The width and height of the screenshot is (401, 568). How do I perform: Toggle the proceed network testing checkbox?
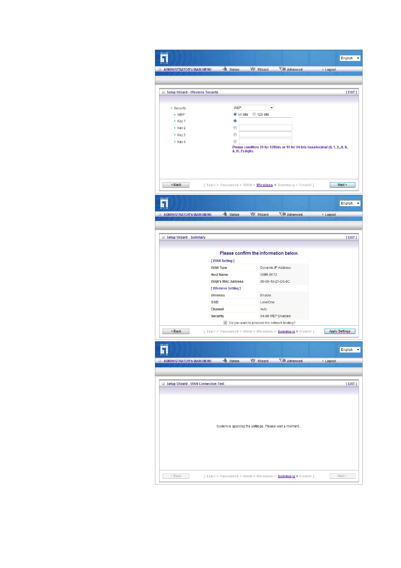tap(225, 323)
